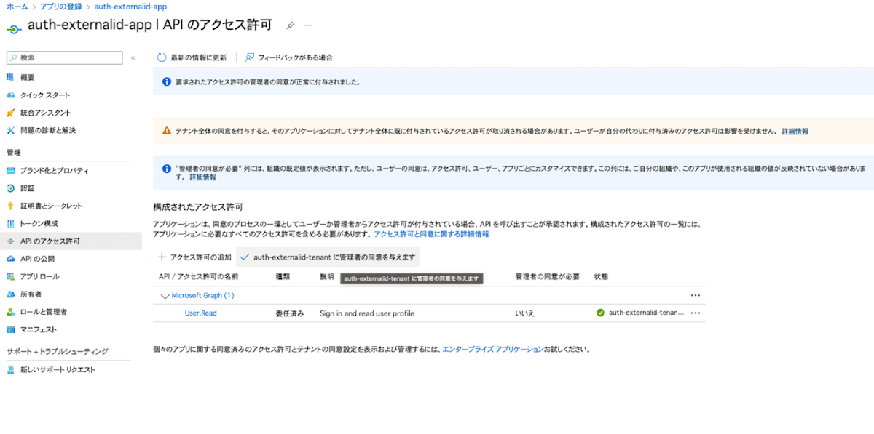Click the green status check on User.Read row
The width and height of the screenshot is (874, 434).
coord(600,313)
